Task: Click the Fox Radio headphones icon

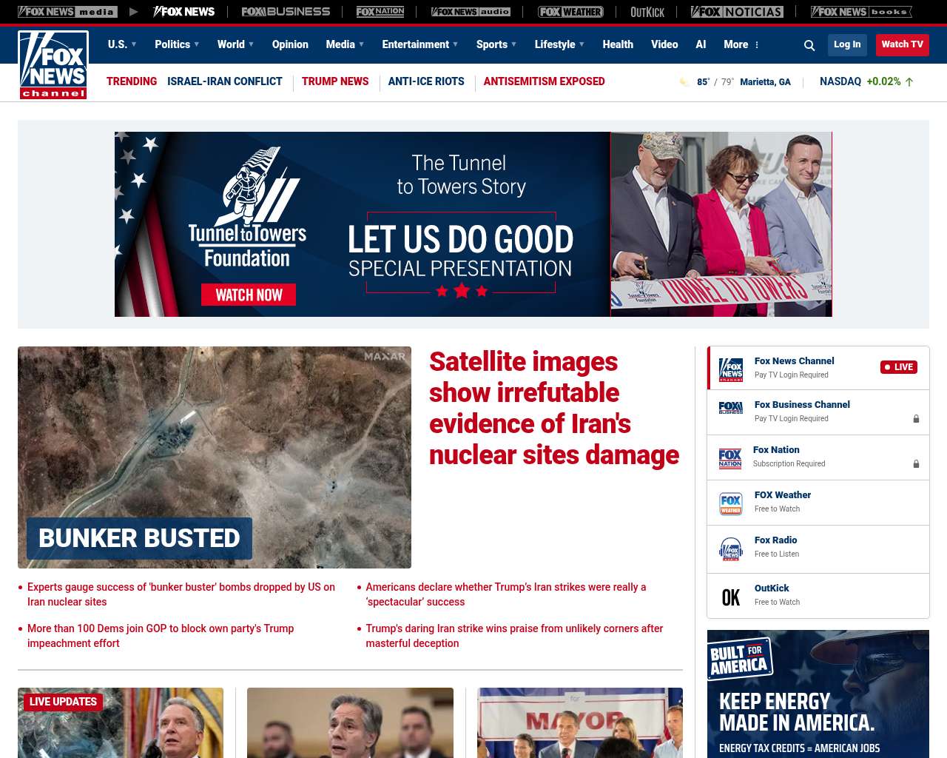Action: (731, 549)
